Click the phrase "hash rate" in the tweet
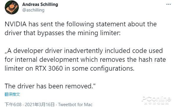 pos(152,60)
